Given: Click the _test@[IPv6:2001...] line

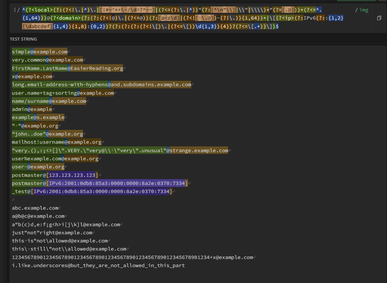Looking at the screenshot, I should tap(92, 191).
